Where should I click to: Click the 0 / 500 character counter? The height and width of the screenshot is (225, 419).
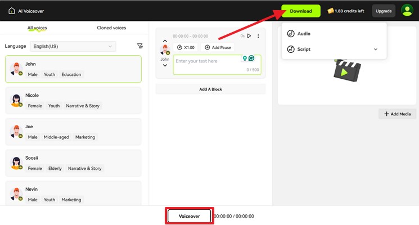(x=253, y=70)
